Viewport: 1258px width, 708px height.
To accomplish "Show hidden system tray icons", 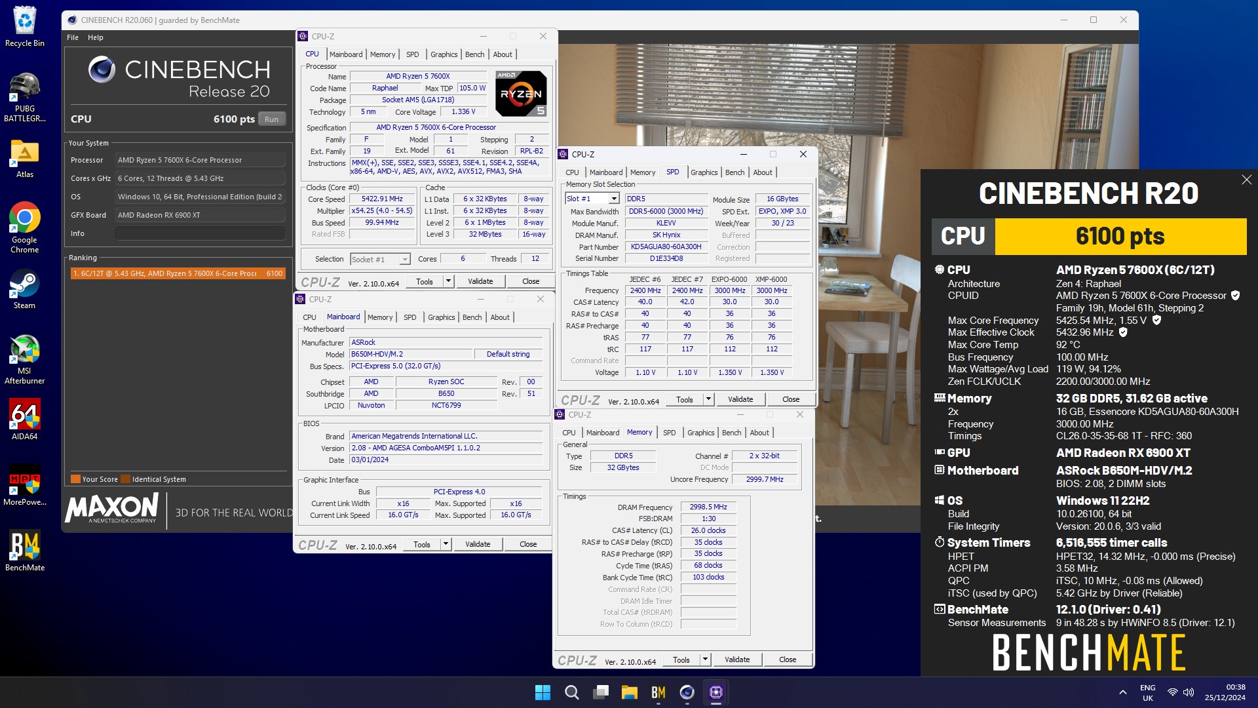I will click(1122, 692).
